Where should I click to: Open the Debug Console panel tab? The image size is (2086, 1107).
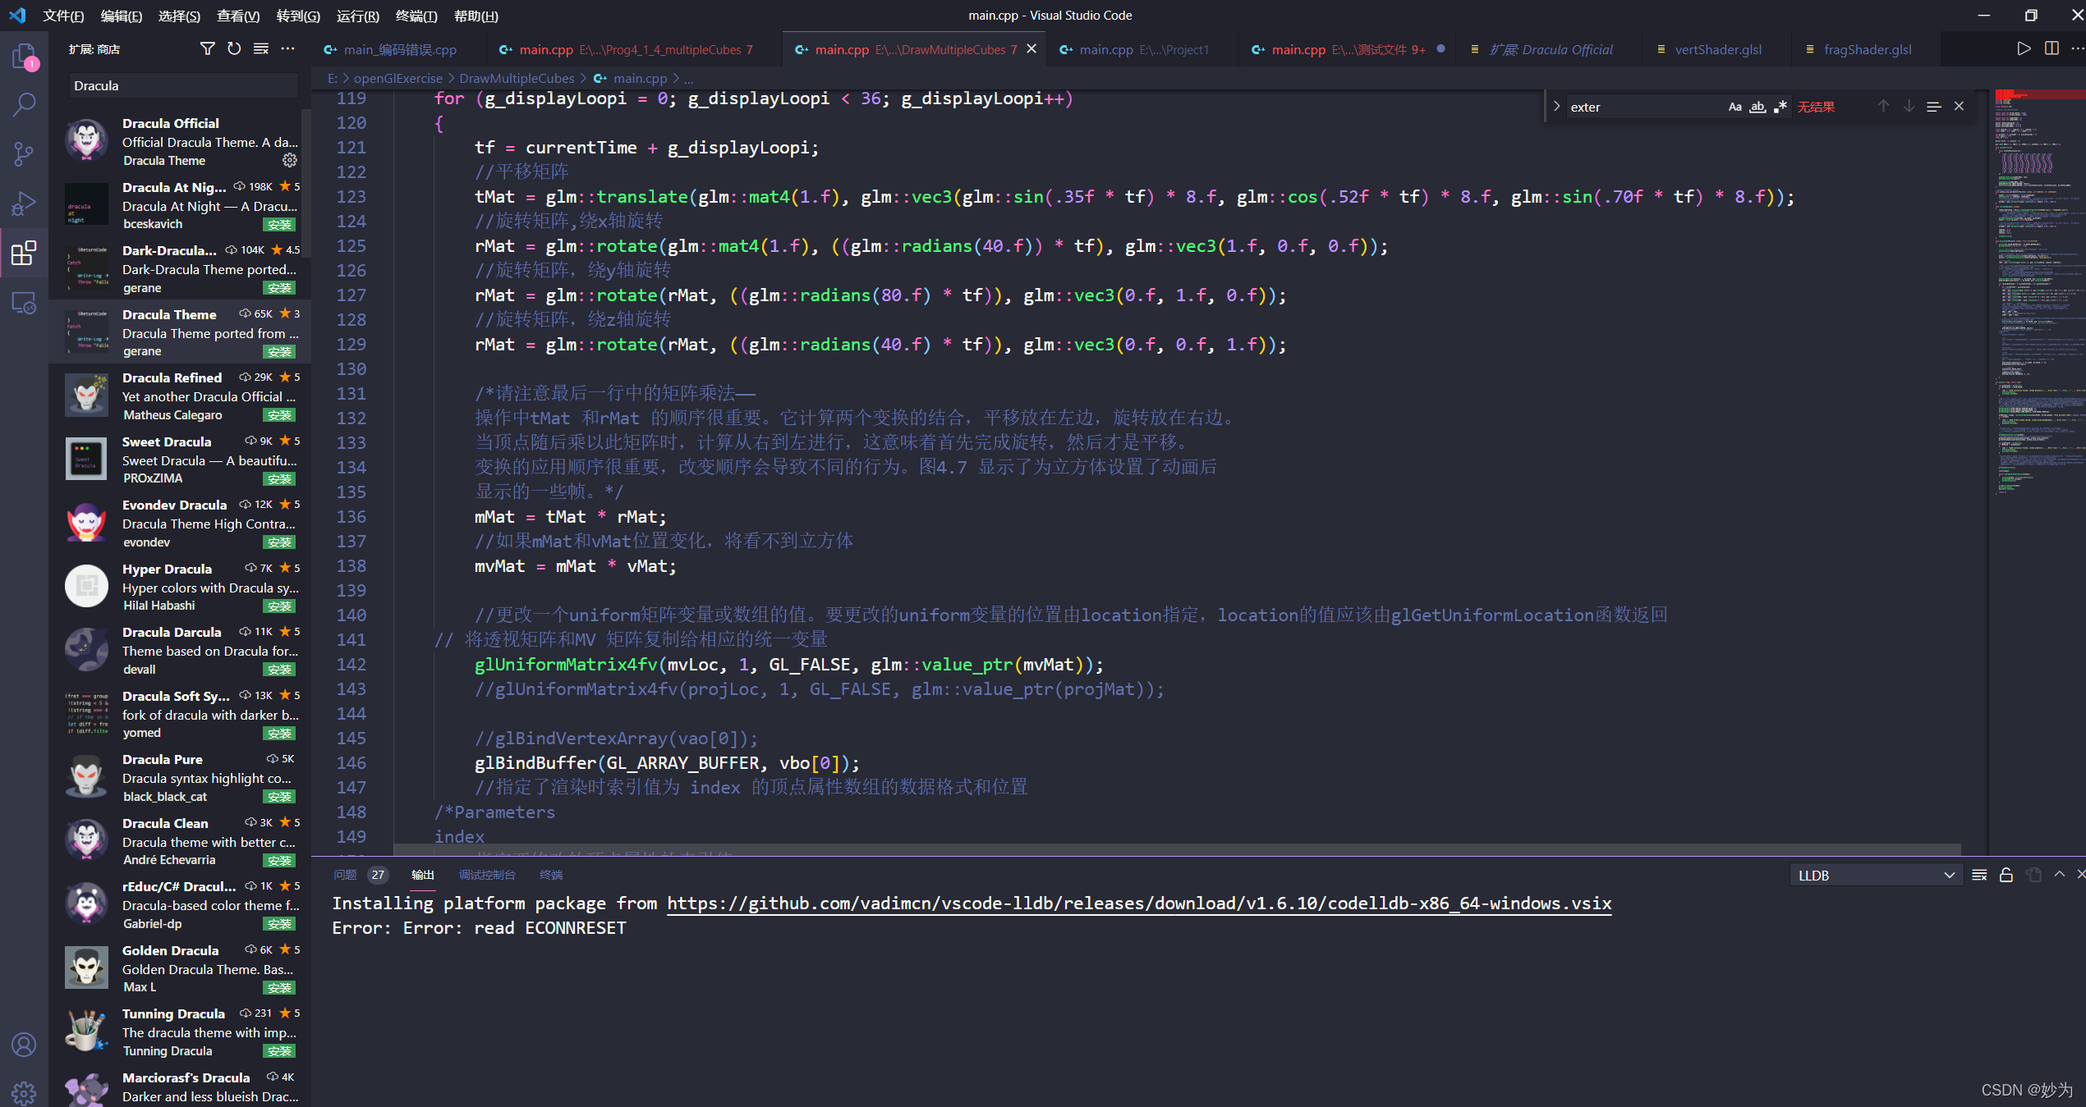[487, 875]
